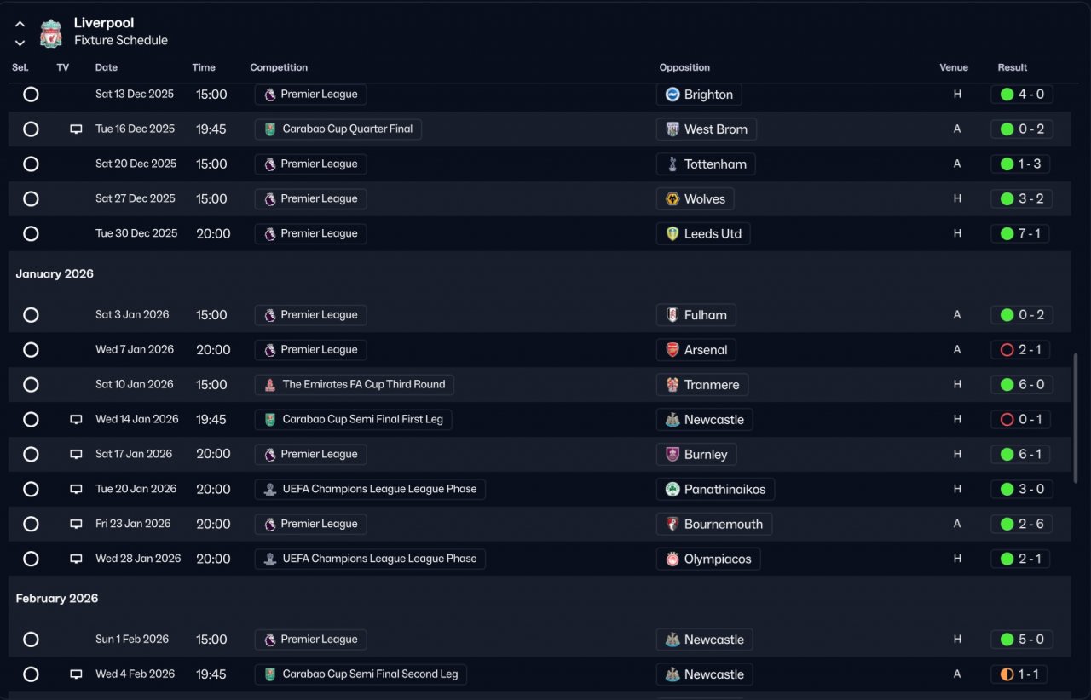
Task: View the 2 - 6 result against Bournemouth
Action: 1022,525
